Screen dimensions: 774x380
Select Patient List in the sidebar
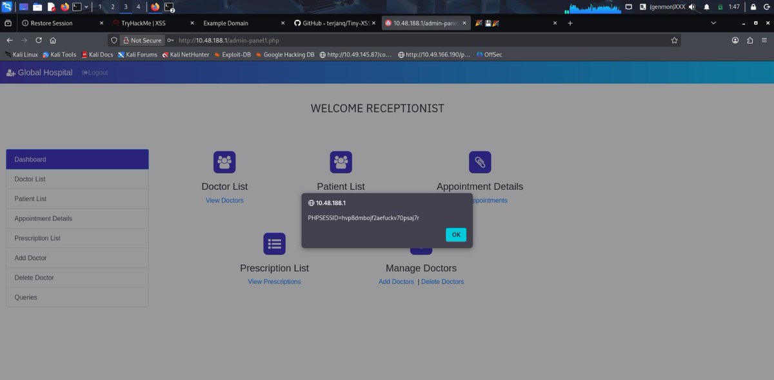[77, 199]
